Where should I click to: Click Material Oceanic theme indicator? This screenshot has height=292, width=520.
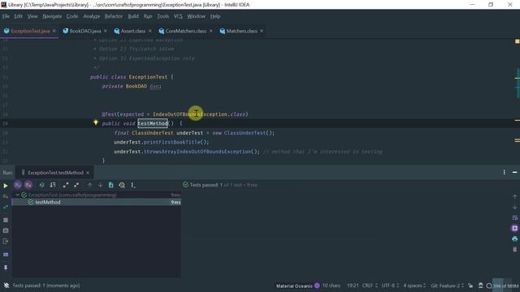click(x=294, y=286)
